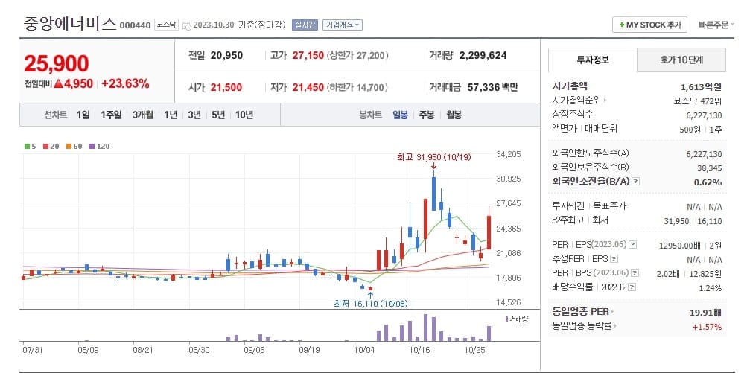Click the 최저 16,110 (10/06) chart marker
Viewport: 747px width, 373px height.
(371, 304)
